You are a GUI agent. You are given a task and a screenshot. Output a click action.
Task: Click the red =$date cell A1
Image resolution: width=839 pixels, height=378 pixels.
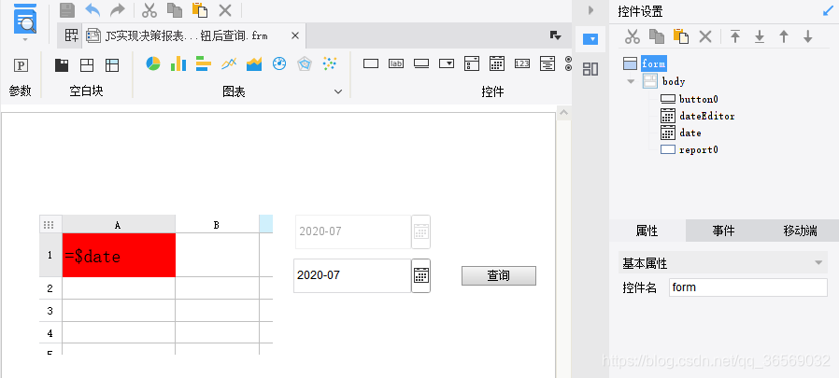(x=119, y=255)
